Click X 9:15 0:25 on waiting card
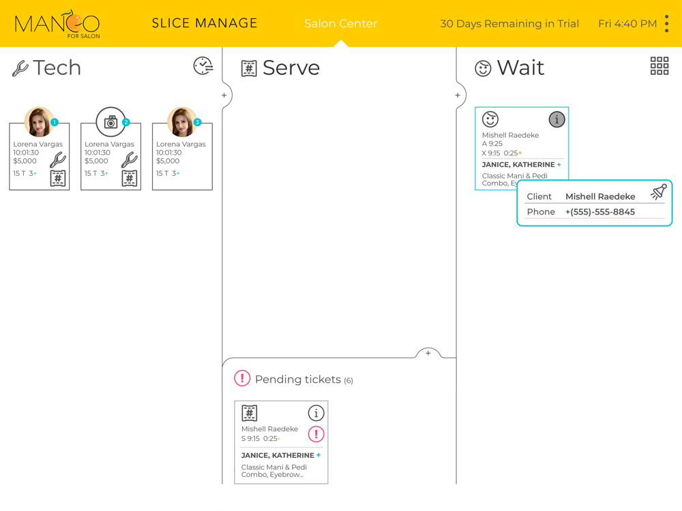The image size is (682, 511). 501,153
